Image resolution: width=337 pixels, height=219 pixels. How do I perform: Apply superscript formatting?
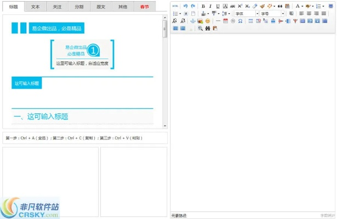pos(239,6)
